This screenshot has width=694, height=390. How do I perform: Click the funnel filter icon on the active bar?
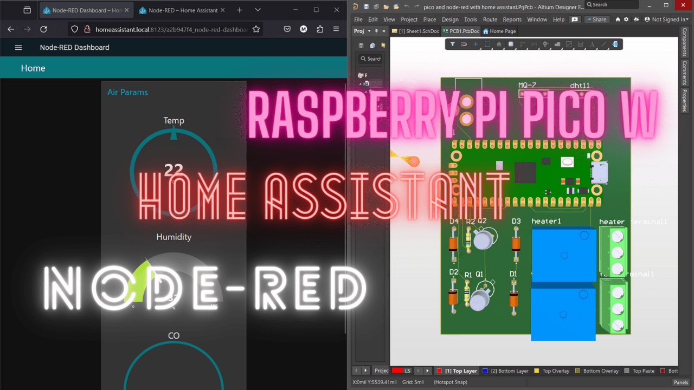[452, 44]
